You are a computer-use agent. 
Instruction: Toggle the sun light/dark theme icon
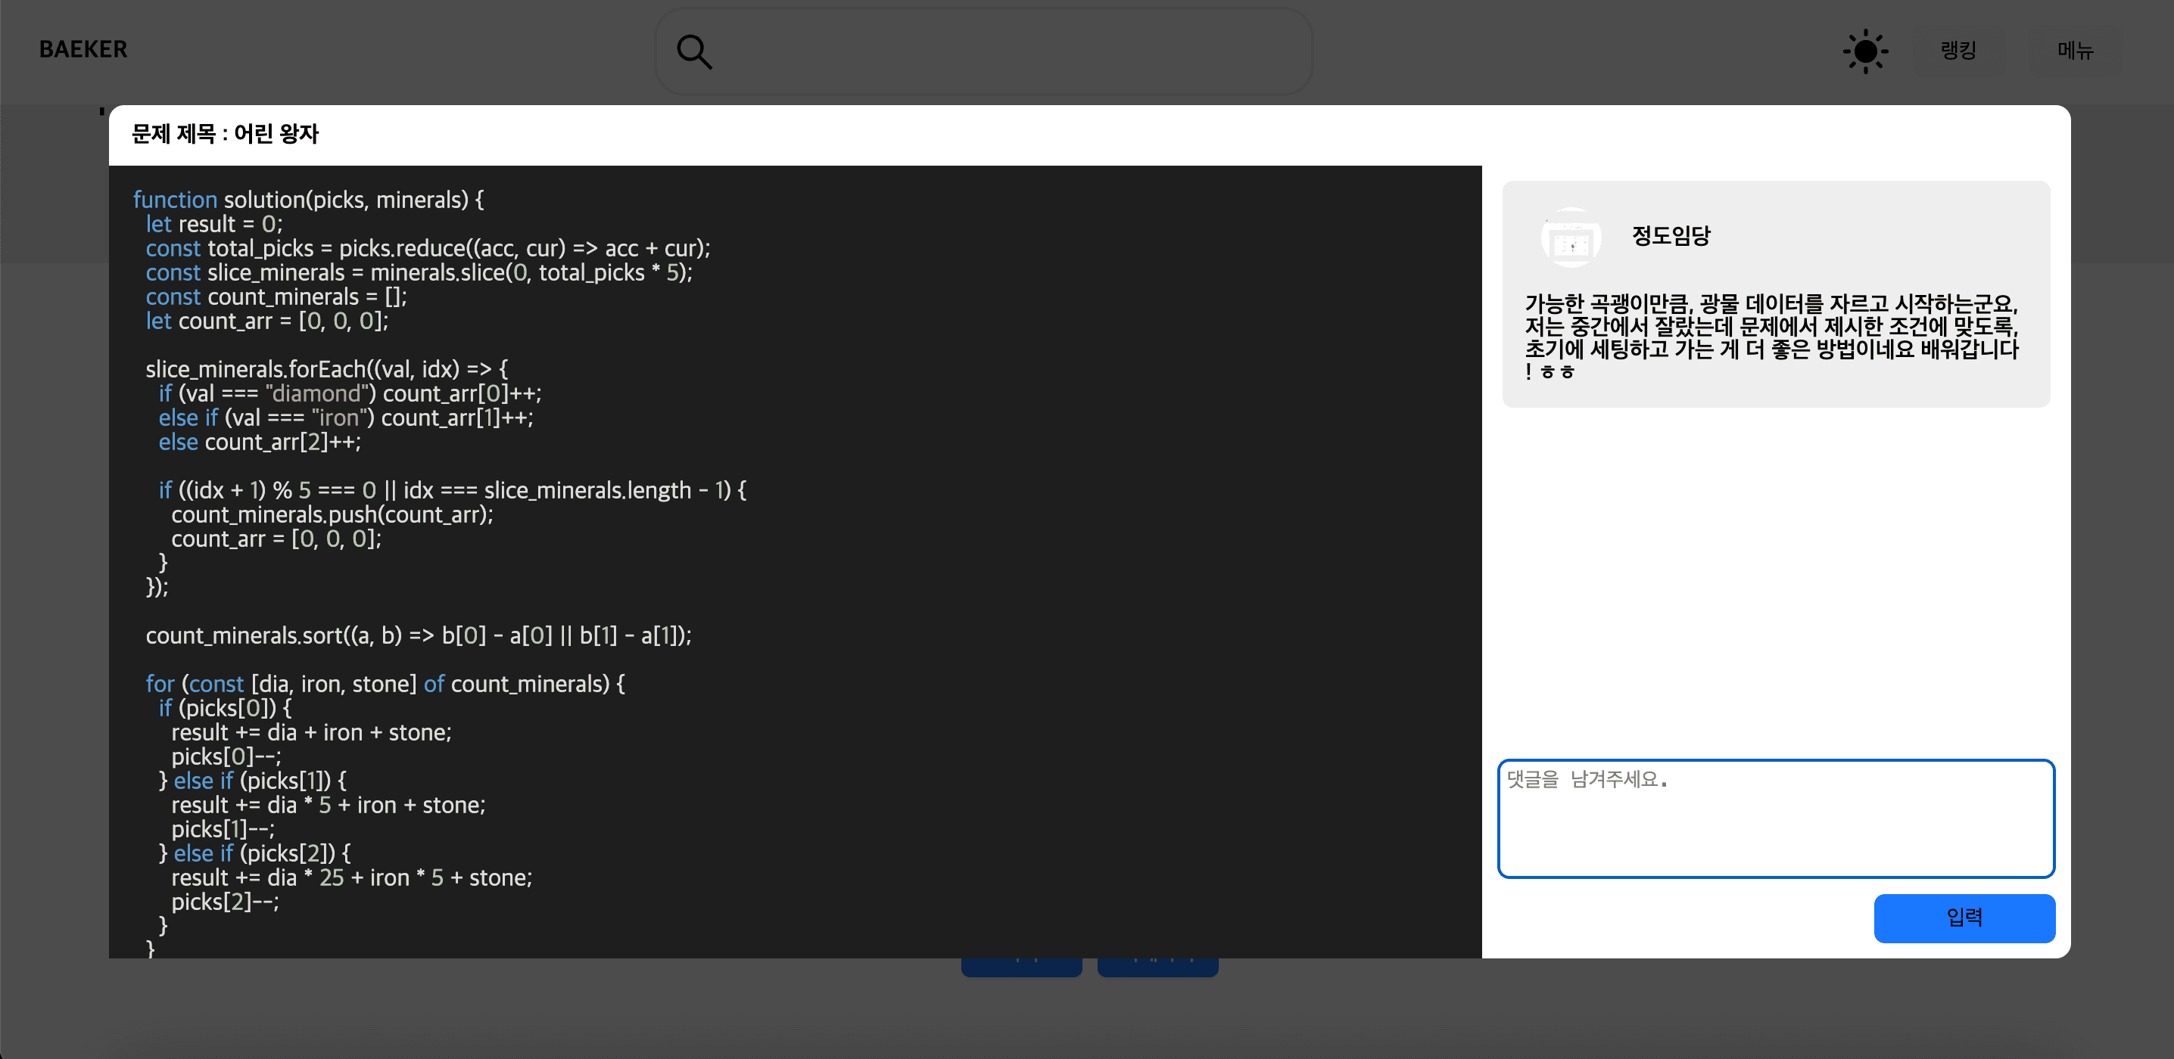1864,51
